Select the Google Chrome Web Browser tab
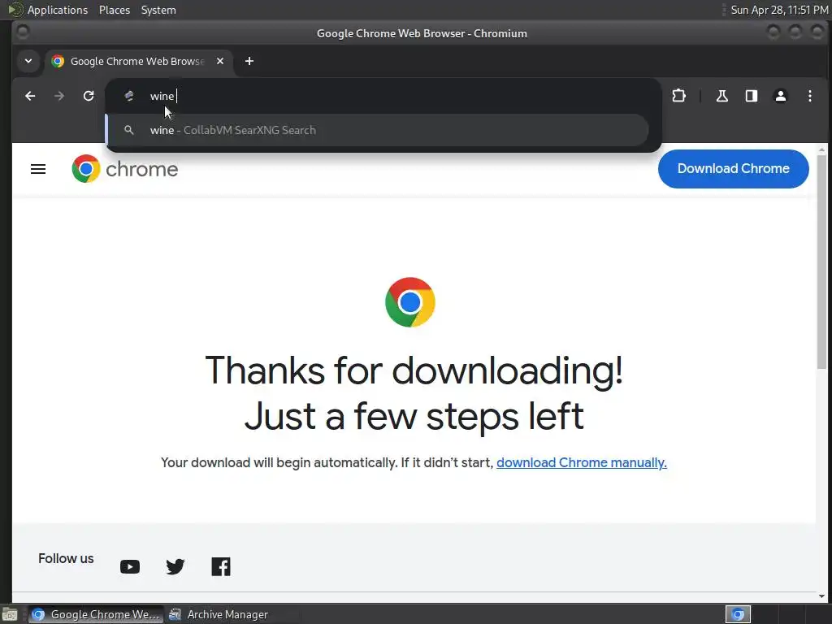Viewport: 832px width, 624px height. [x=138, y=62]
